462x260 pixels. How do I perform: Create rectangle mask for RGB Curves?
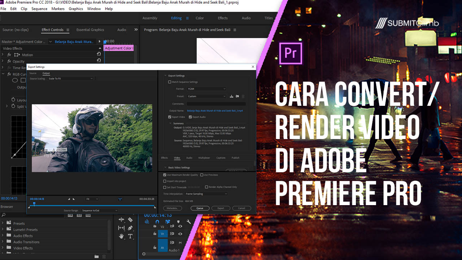(x=23, y=81)
